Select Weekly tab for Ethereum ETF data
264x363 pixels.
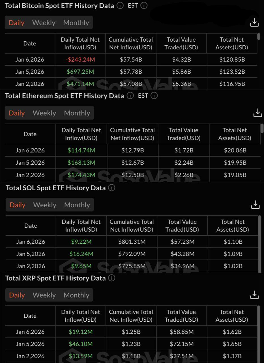pos(44,113)
